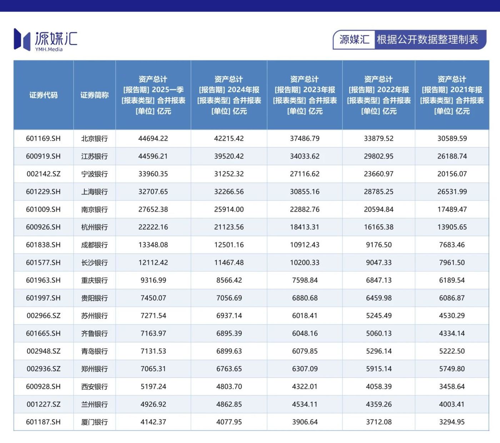Select security code 601838.SH
Viewport: 500px width, 443px height.
(x=43, y=245)
